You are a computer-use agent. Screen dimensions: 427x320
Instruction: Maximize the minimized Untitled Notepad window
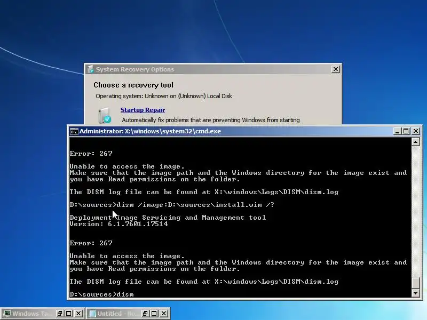pos(154,314)
